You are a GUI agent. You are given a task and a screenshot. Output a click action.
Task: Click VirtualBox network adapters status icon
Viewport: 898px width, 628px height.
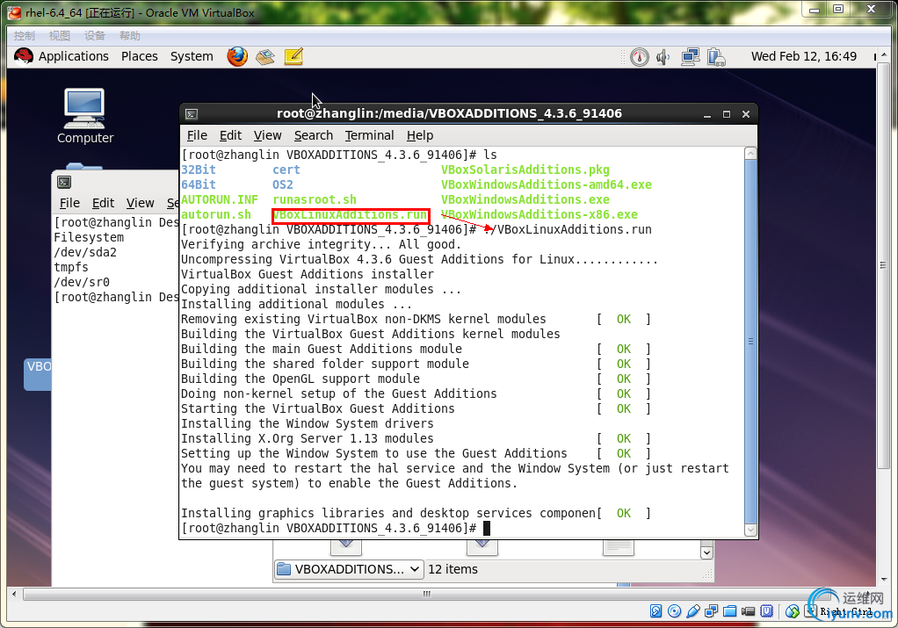pyautogui.click(x=712, y=610)
